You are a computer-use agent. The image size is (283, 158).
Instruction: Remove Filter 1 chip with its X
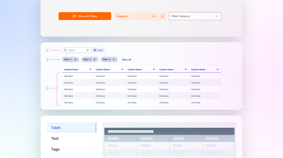tap(75, 60)
